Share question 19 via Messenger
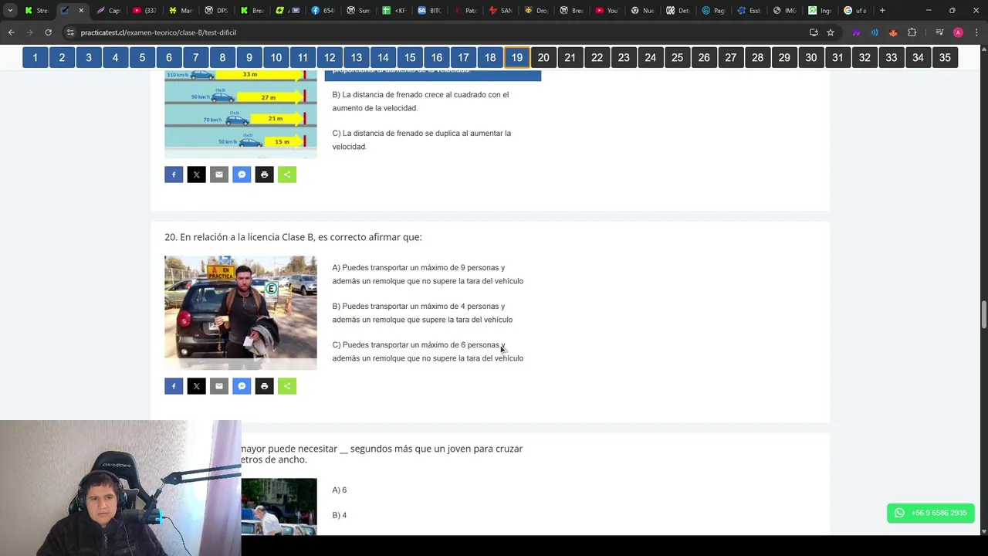 (x=242, y=175)
